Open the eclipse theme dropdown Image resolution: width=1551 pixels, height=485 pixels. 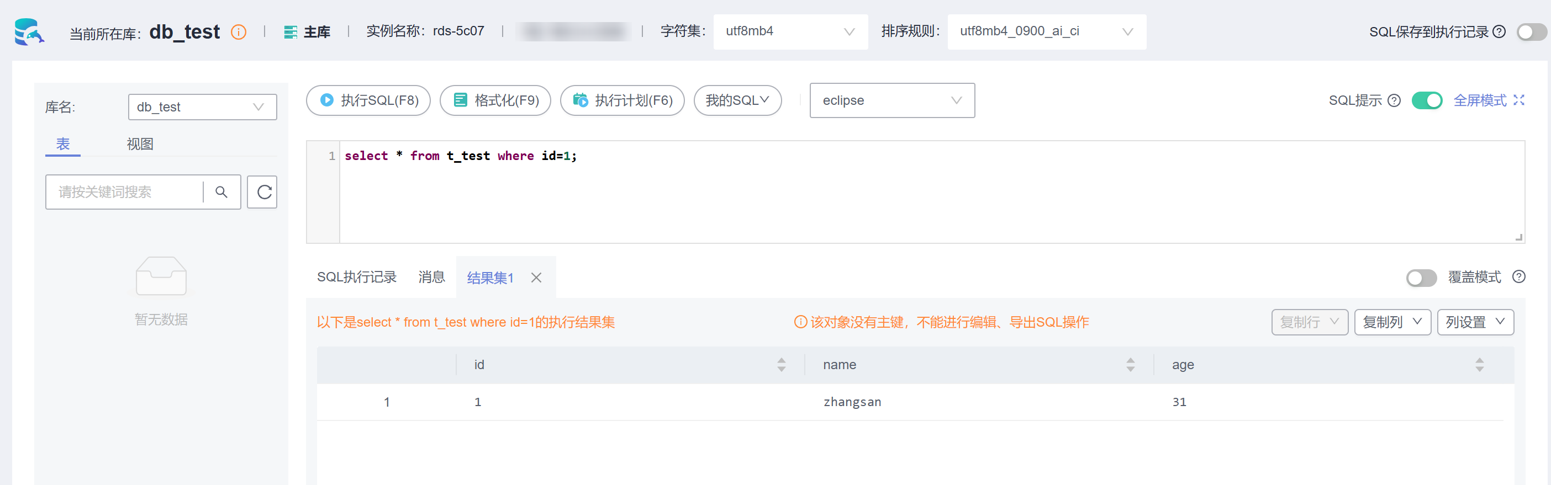pyautogui.click(x=891, y=100)
